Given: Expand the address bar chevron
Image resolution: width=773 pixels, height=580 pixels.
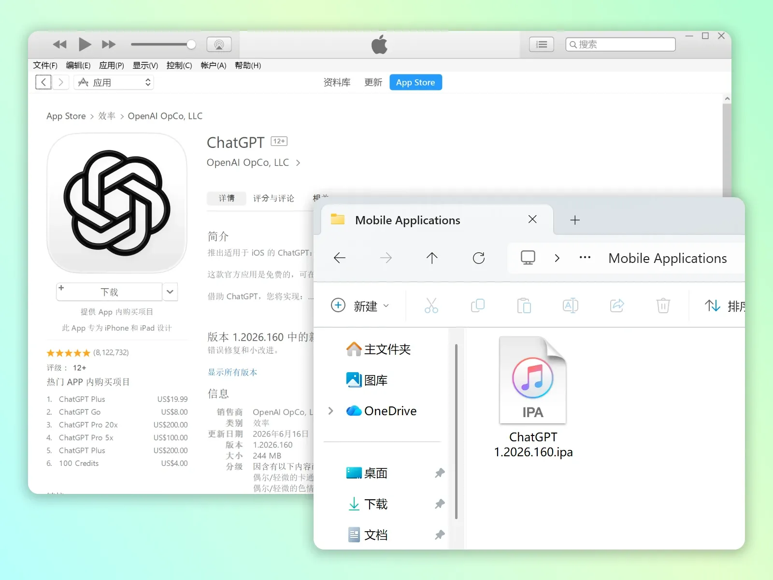Looking at the screenshot, I should (557, 258).
